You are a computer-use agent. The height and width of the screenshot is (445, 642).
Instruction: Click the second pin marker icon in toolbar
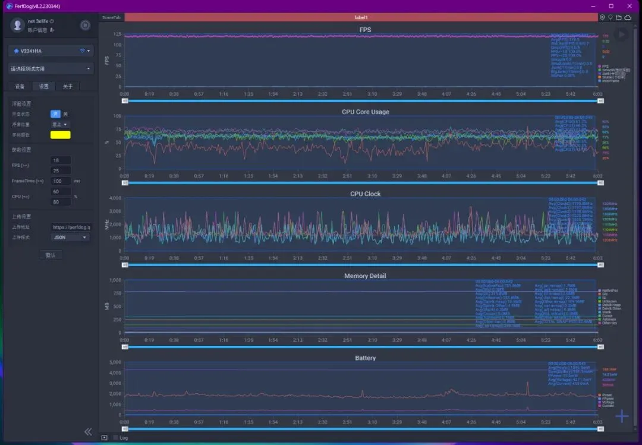(x=610, y=17)
